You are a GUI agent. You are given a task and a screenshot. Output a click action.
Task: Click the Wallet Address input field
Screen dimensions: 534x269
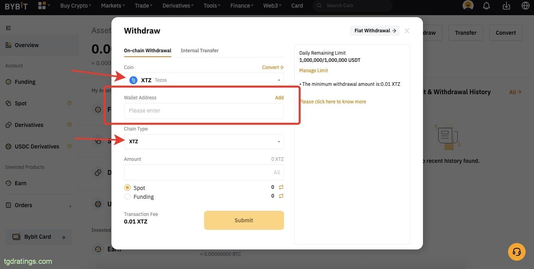pyautogui.click(x=204, y=111)
